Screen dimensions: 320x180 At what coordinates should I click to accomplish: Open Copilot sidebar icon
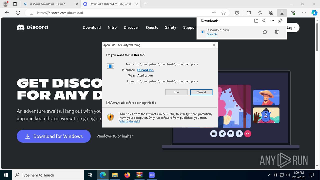[x=314, y=13]
